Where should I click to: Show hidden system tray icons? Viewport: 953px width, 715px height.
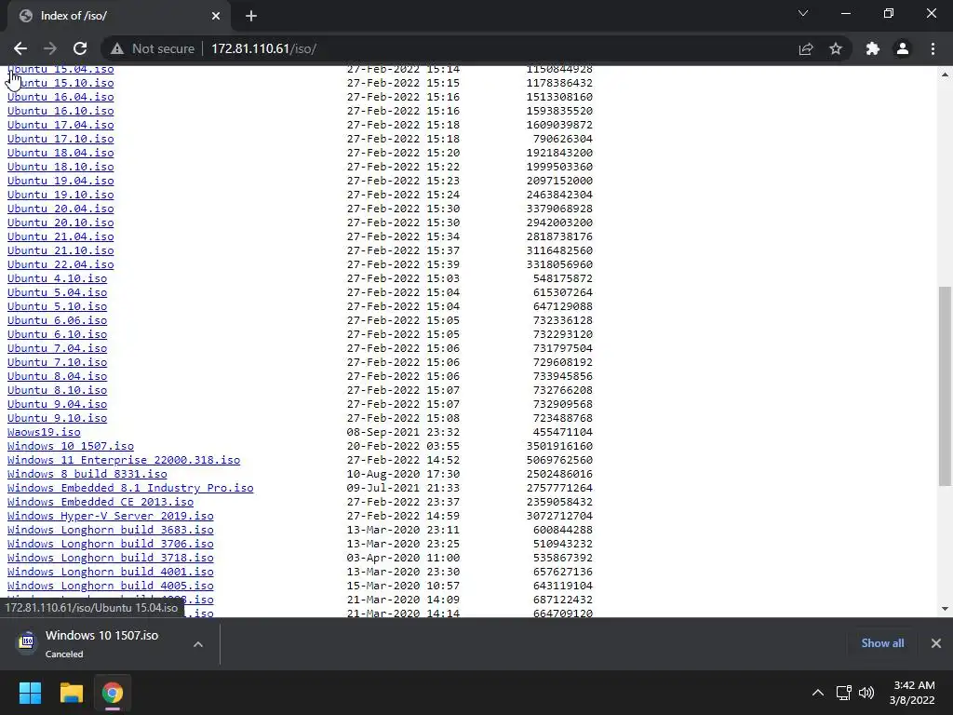818,693
